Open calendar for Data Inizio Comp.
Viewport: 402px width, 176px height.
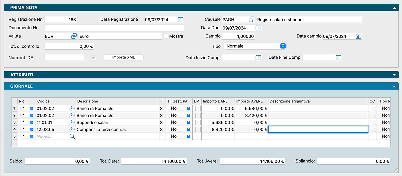258,58
